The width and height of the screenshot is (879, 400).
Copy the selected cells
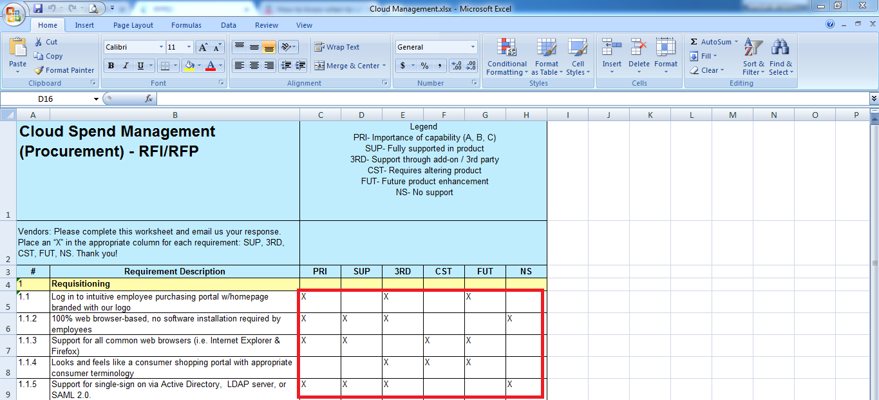click(x=48, y=56)
